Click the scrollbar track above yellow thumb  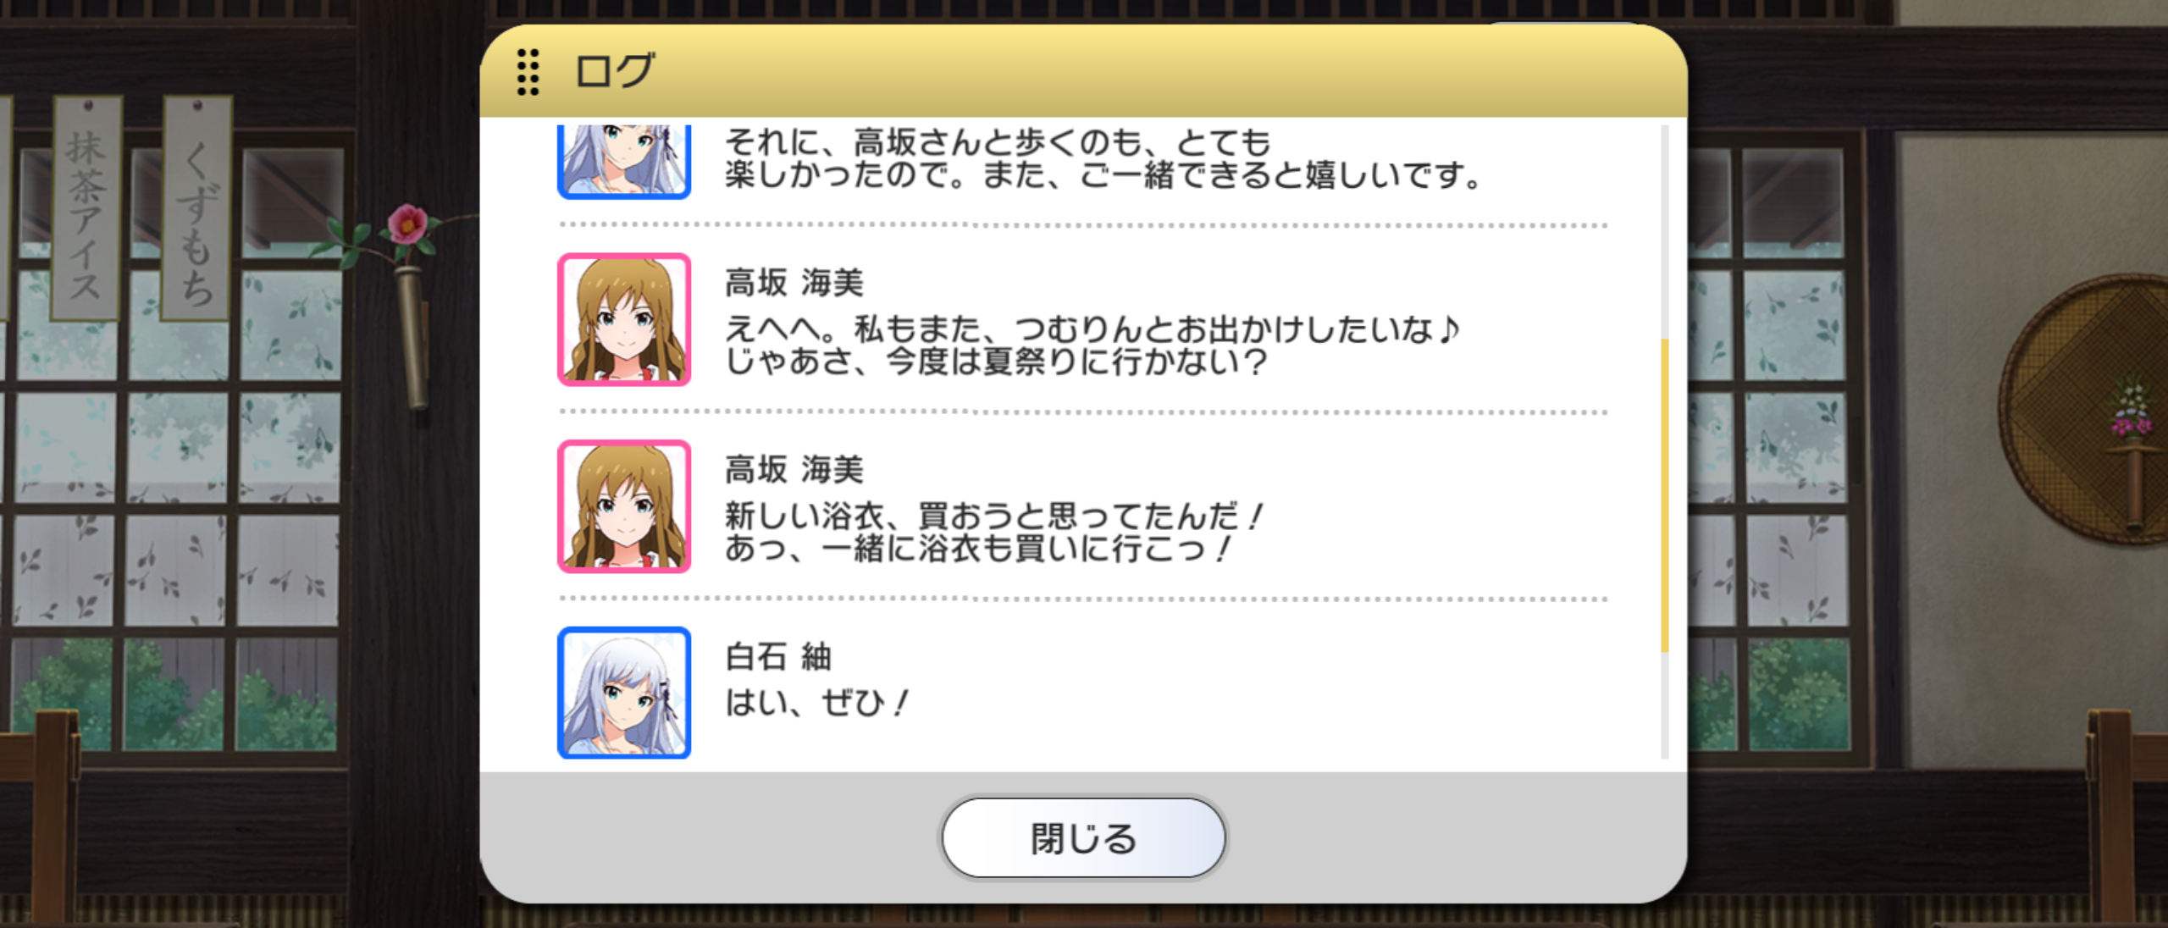[x=1665, y=232]
